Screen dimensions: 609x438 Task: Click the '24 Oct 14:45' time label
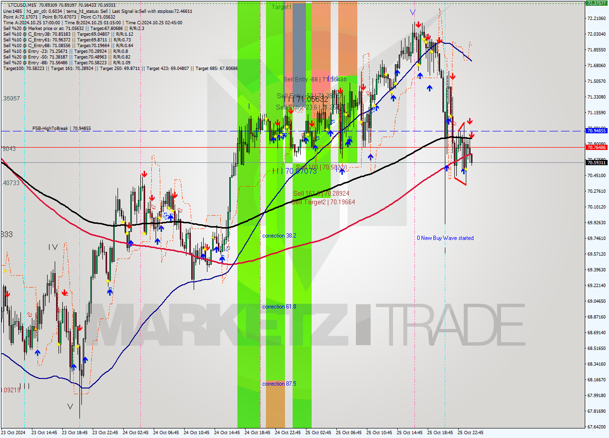point(227,433)
